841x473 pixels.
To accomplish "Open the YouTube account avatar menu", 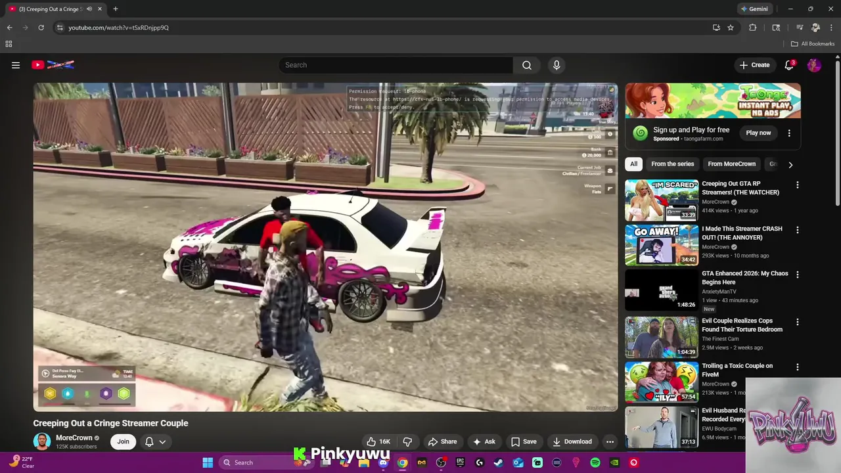I will [814, 65].
